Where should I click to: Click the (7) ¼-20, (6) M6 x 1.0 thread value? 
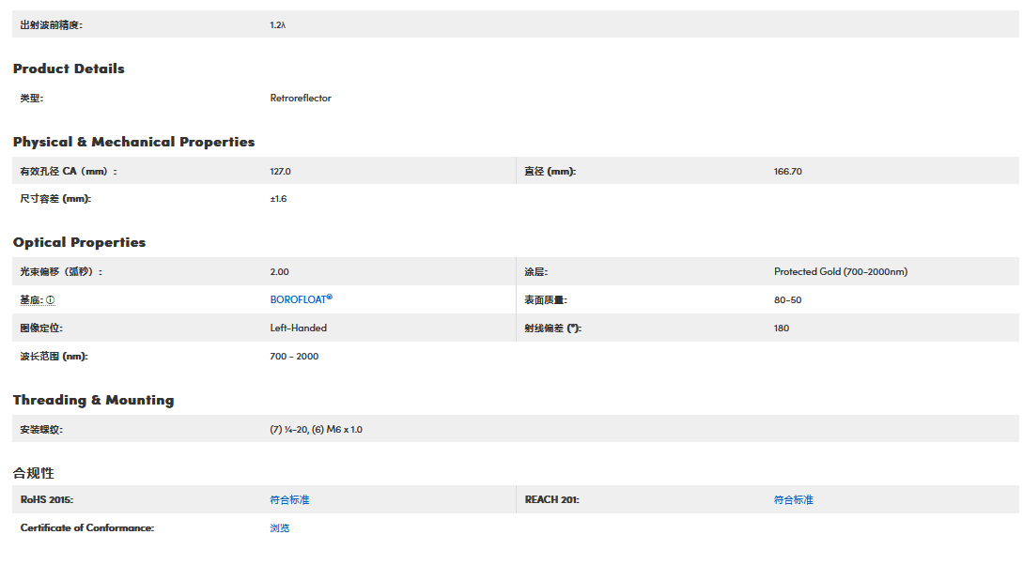tap(317, 430)
